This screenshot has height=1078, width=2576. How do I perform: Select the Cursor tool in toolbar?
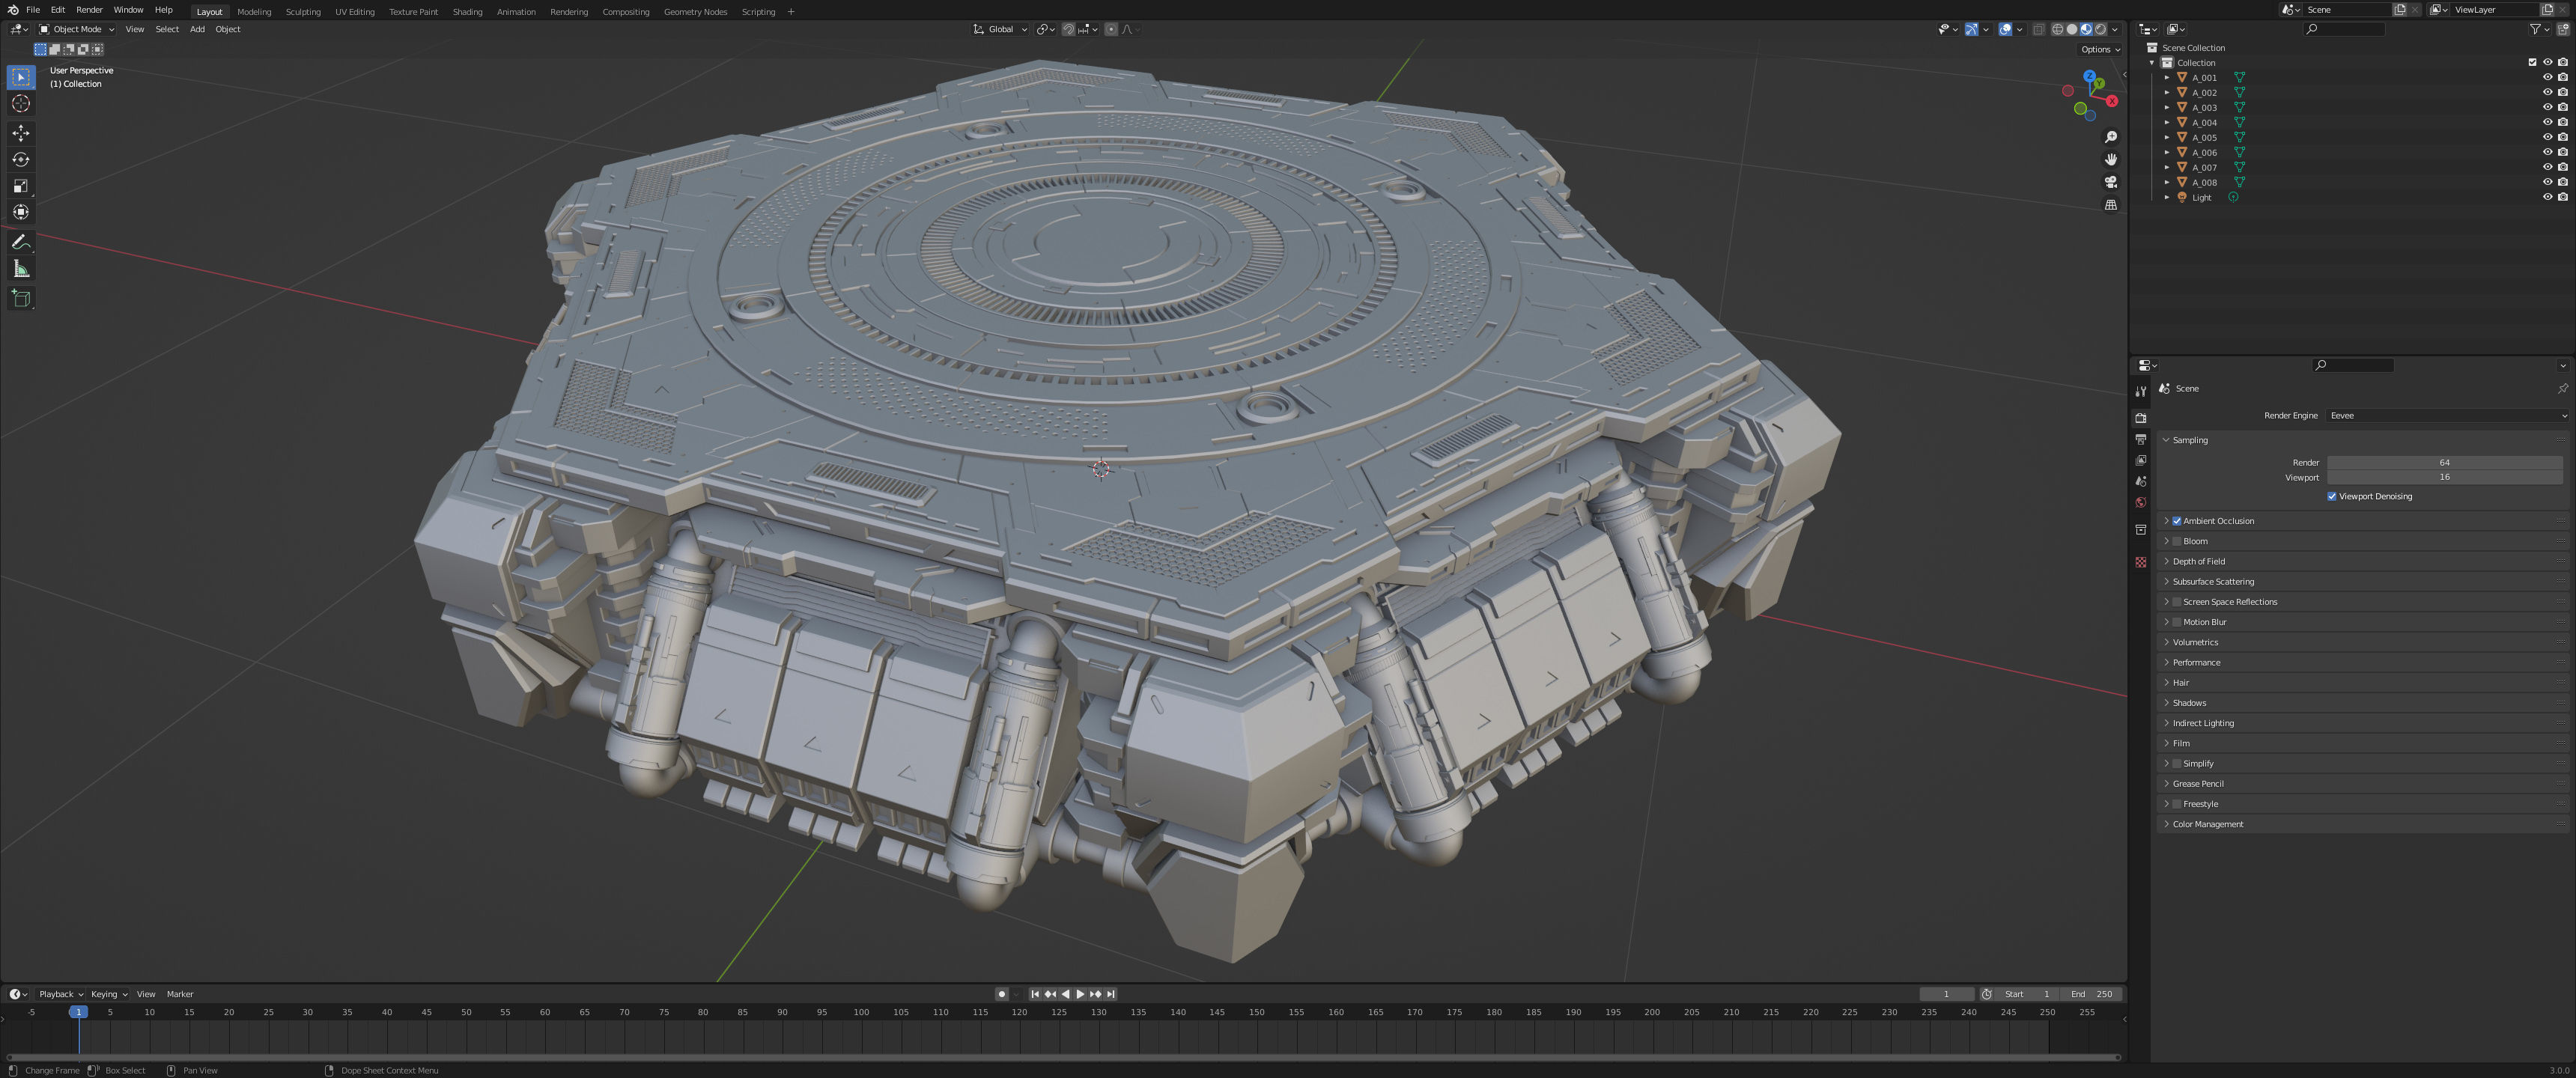(x=21, y=104)
